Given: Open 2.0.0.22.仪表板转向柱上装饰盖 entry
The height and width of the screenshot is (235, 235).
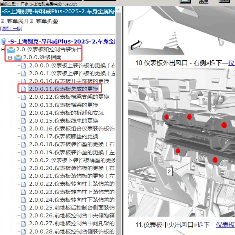Looking at the screenshot, I should coord(72,184).
